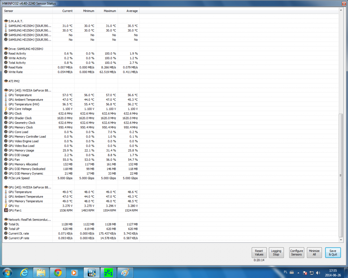
Task: Click the icon beside Read Activity
Action: tap(6, 54)
